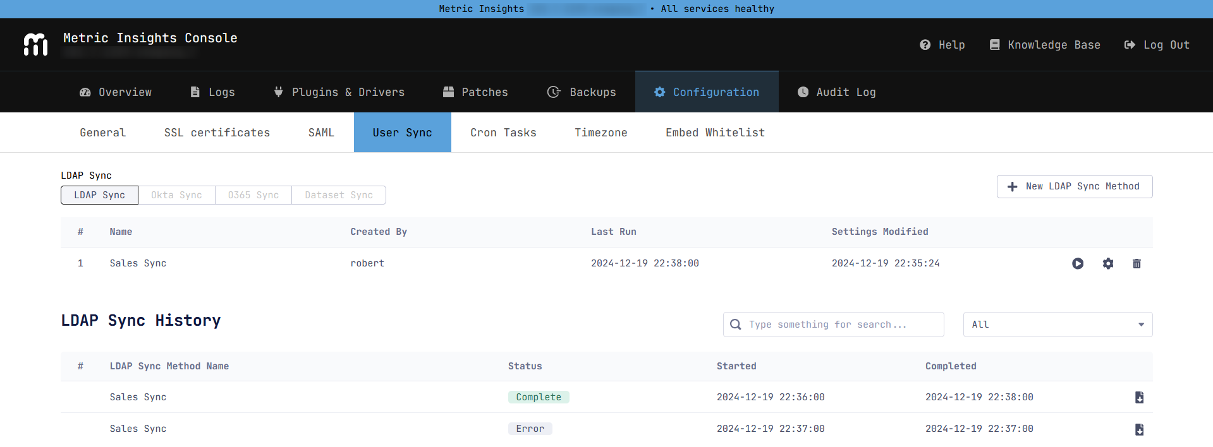Switch to Dataset Sync option
This screenshot has width=1213, height=447.
[x=339, y=195]
